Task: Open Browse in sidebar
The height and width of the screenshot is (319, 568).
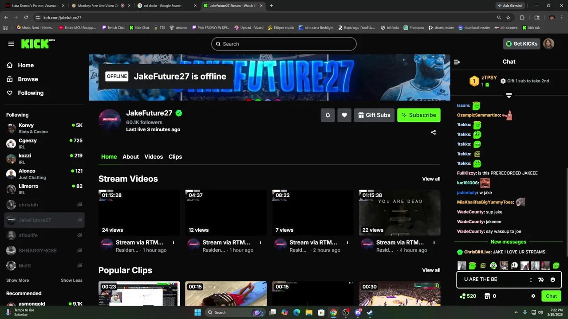Action: tap(22, 79)
